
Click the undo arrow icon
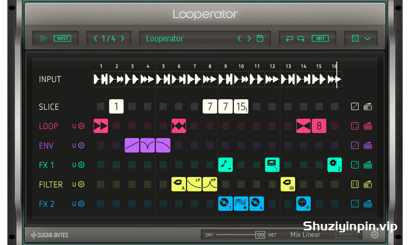click(289, 39)
